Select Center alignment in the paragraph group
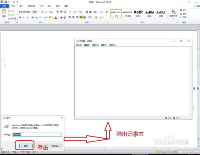Image resolution: width=200 pixels, height=155 pixels. 73,18
